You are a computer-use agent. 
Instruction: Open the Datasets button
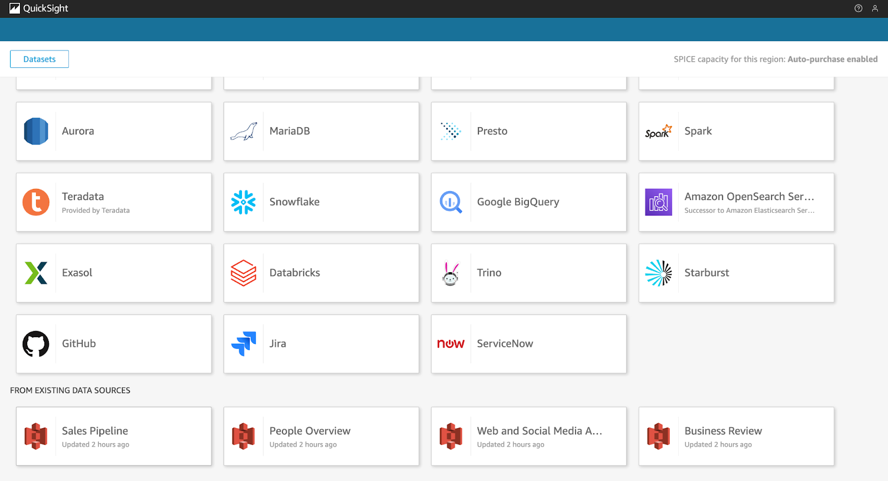[x=39, y=59]
